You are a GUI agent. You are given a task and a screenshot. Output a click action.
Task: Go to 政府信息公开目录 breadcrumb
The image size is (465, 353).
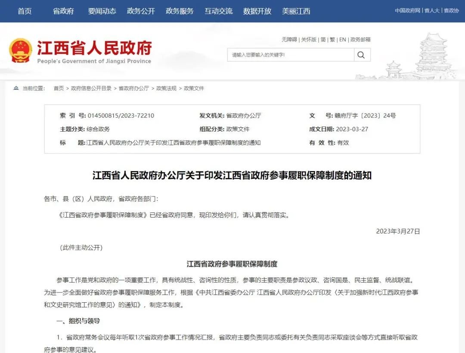(x=91, y=88)
